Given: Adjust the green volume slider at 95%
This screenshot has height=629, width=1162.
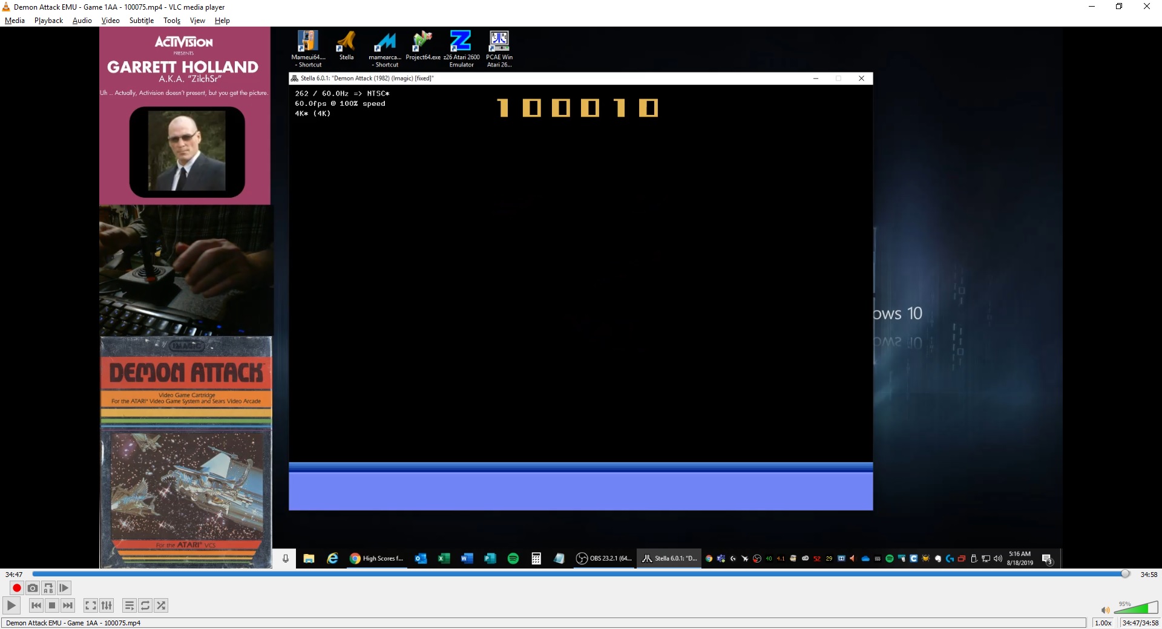Looking at the screenshot, I should [x=1136, y=608].
